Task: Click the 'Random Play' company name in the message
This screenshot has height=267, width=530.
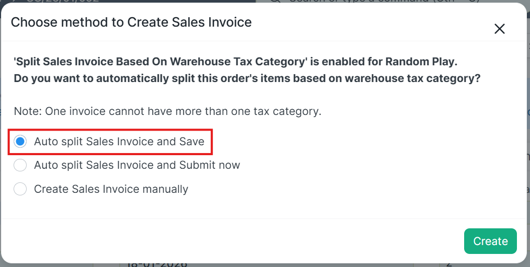Action: coord(421,62)
